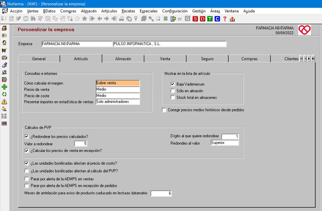This screenshot has height=211, width=322.
Task: Click the orange exit icon in toolbar
Action: point(232,19)
